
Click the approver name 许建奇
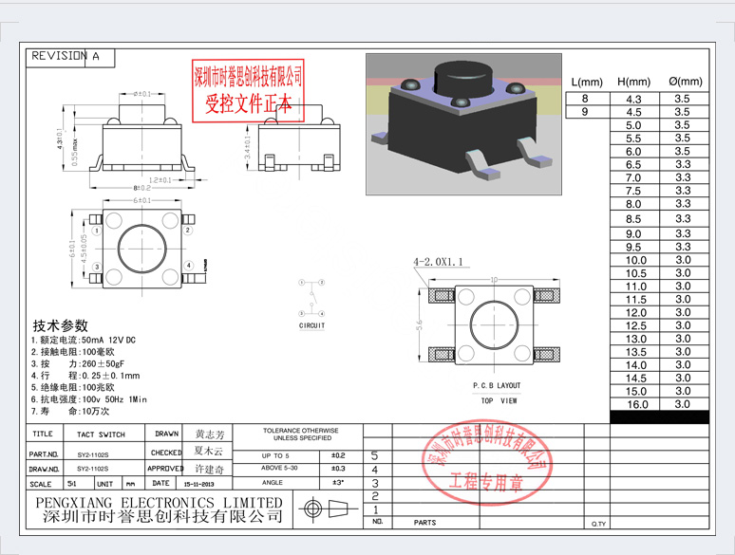coord(210,469)
